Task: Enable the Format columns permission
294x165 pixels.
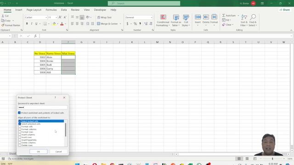Action: 20,129
